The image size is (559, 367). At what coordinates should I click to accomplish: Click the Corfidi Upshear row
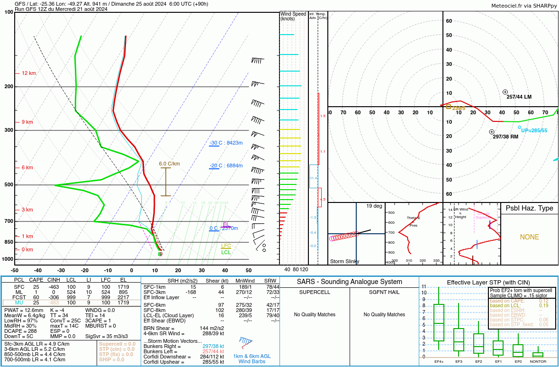[184, 362]
